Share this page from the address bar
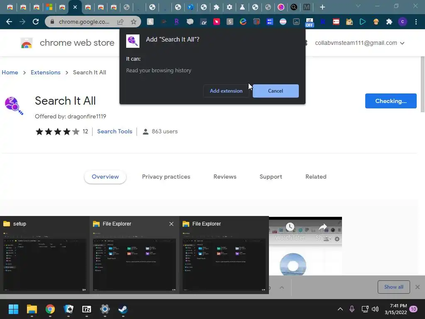The height and width of the screenshot is (319, 425). pyautogui.click(x=120, y=22)
